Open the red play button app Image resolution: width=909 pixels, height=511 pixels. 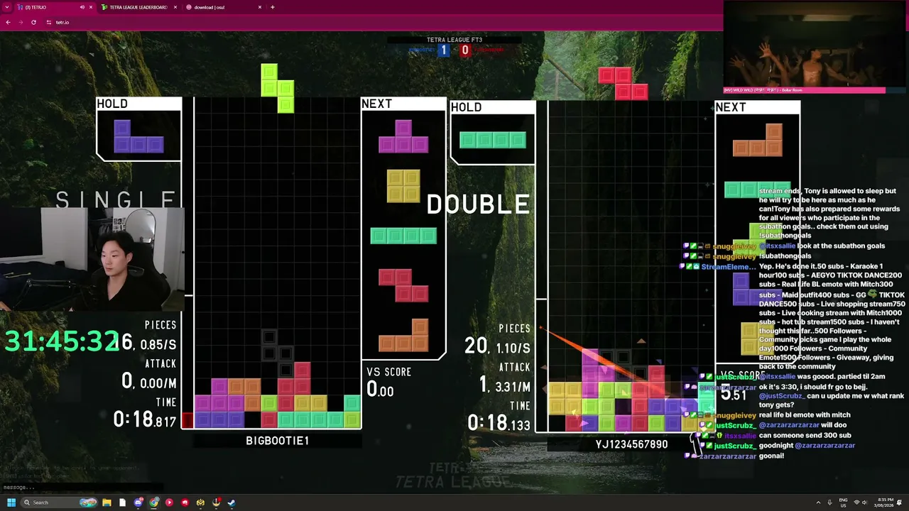point(169,502)
